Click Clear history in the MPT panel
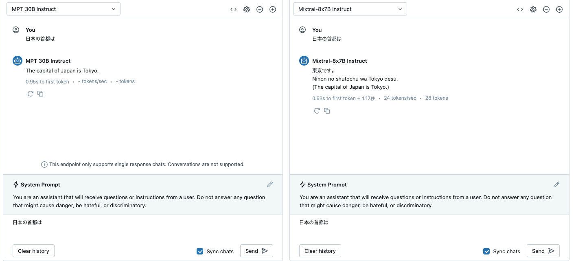Screen dimensions: 576x261 (x=33, y=251)
